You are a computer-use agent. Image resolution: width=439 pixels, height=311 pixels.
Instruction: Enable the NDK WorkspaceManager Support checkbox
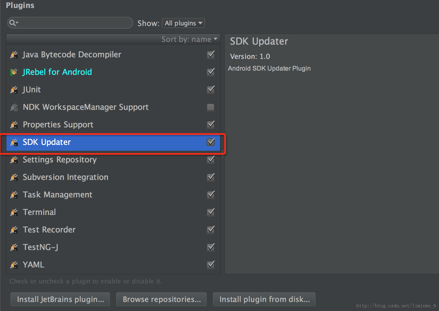point(211,107)
